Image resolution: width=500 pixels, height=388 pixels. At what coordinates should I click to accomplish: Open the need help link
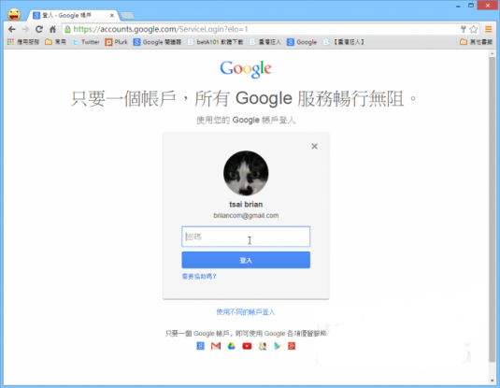(199, 277)
